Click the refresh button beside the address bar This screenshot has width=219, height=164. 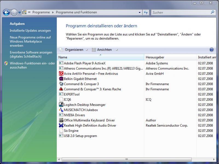coord(146,12)
